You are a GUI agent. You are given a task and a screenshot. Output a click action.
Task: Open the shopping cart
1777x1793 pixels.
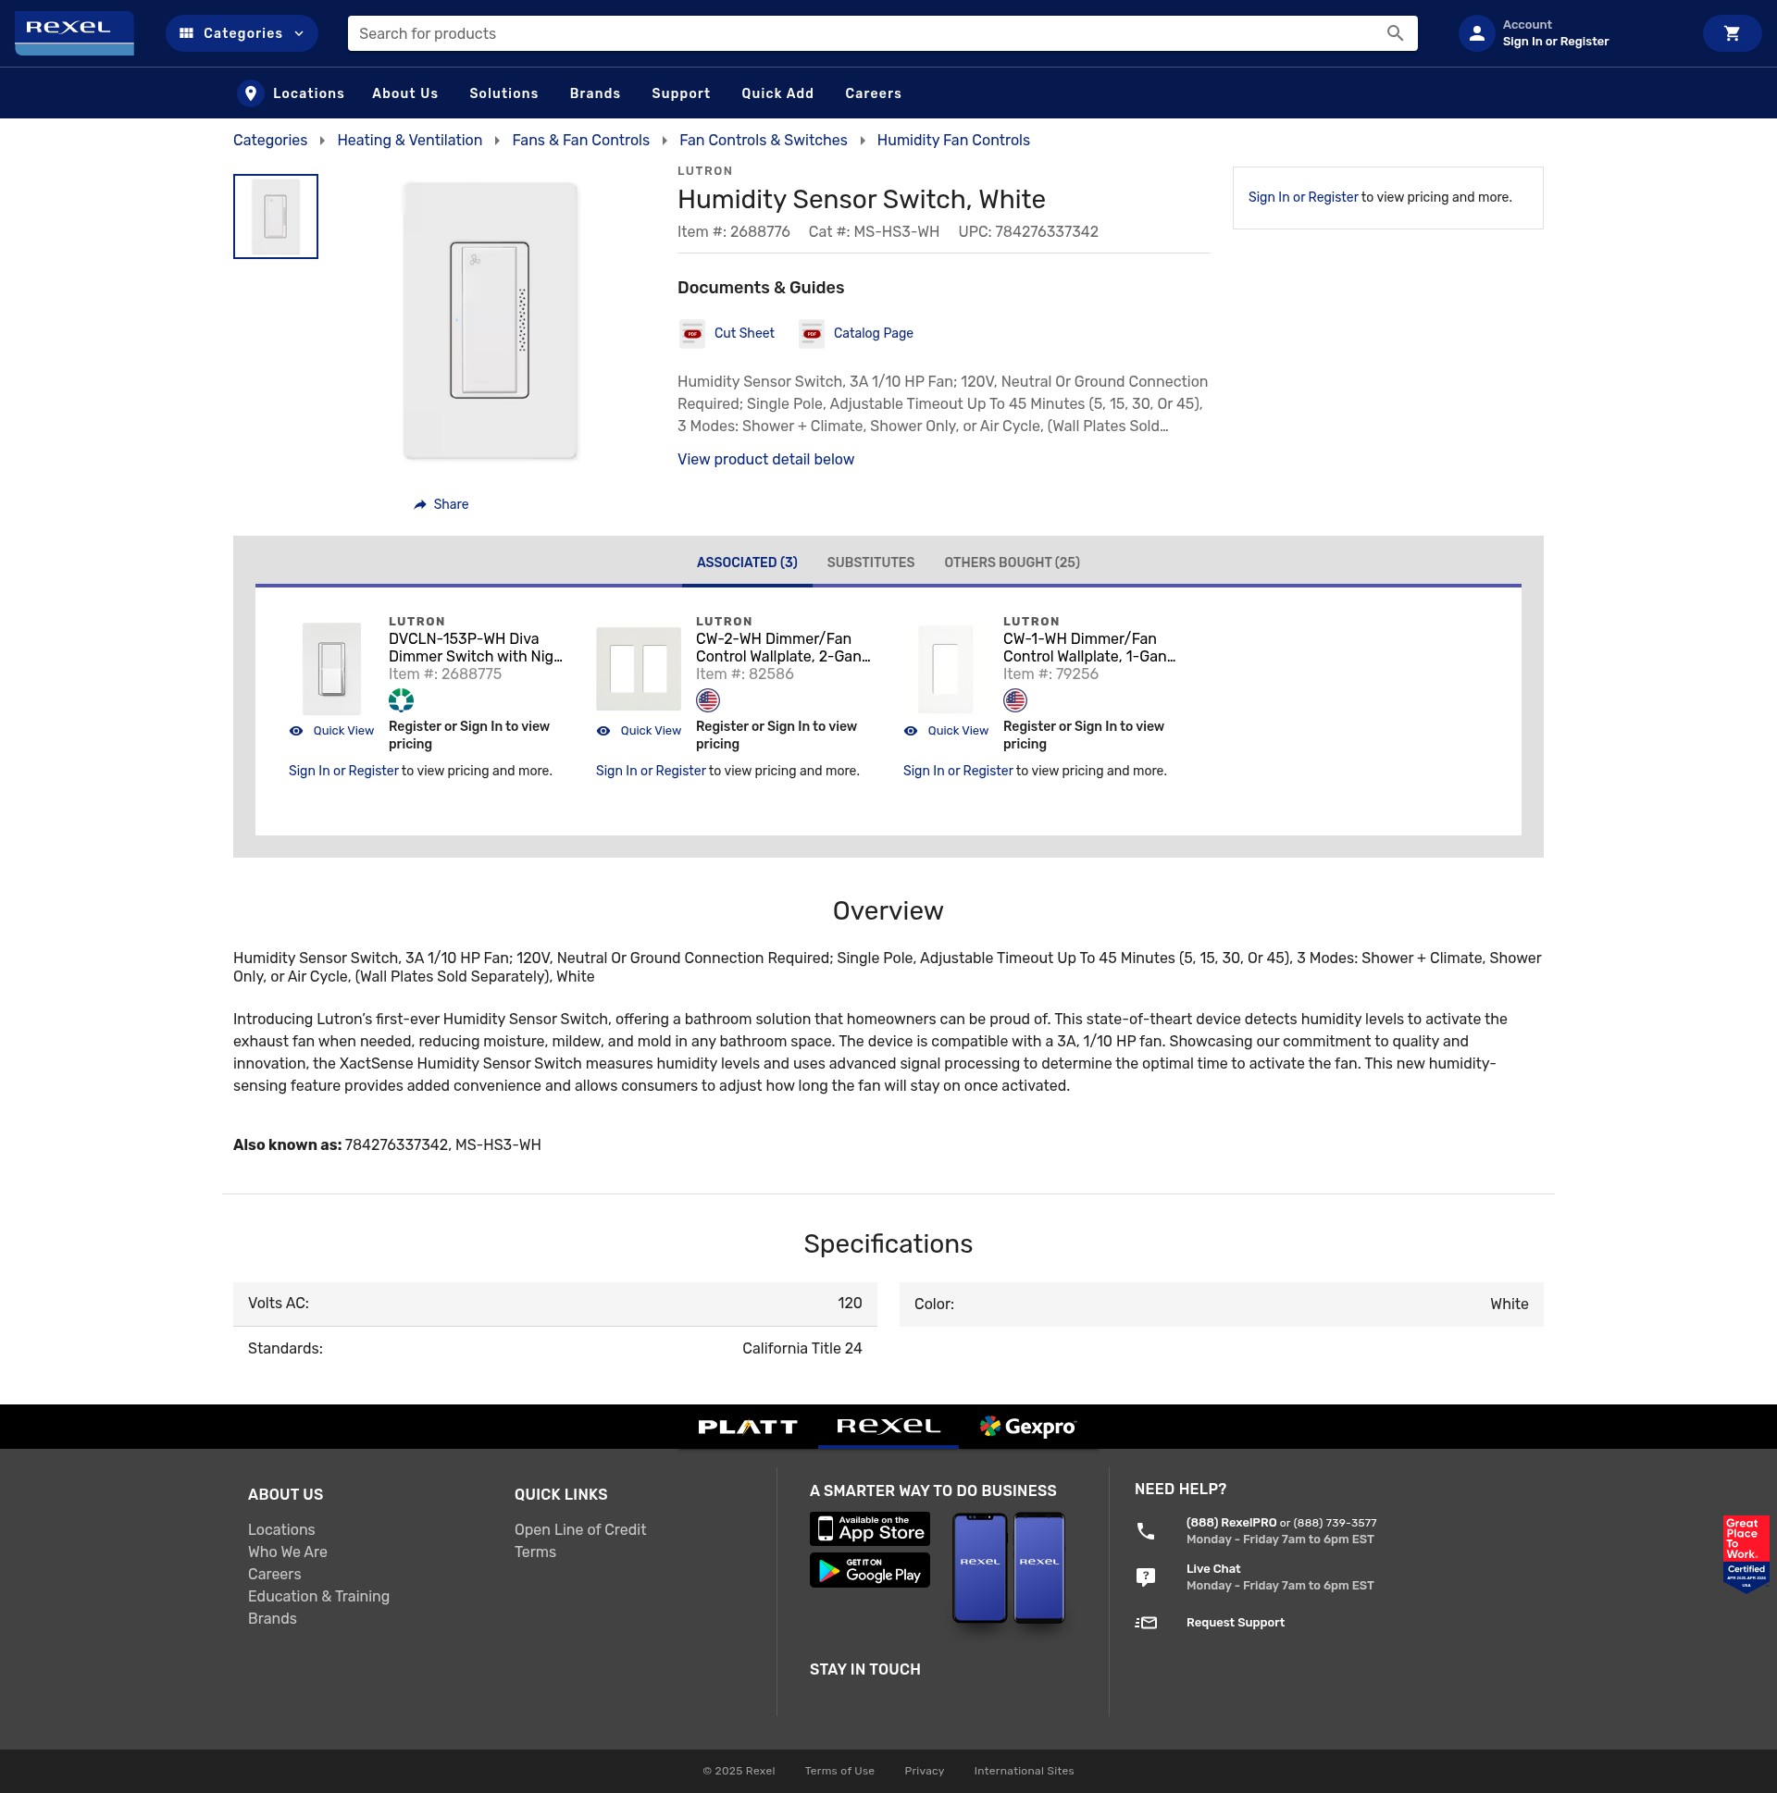1732,33
